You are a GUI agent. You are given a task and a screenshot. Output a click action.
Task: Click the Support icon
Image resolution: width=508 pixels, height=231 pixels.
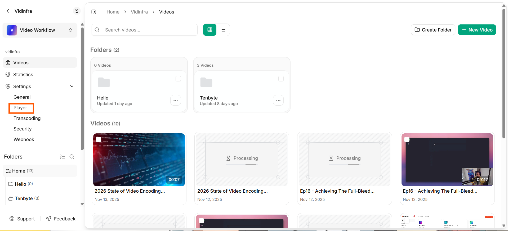(x=12, y=219)
